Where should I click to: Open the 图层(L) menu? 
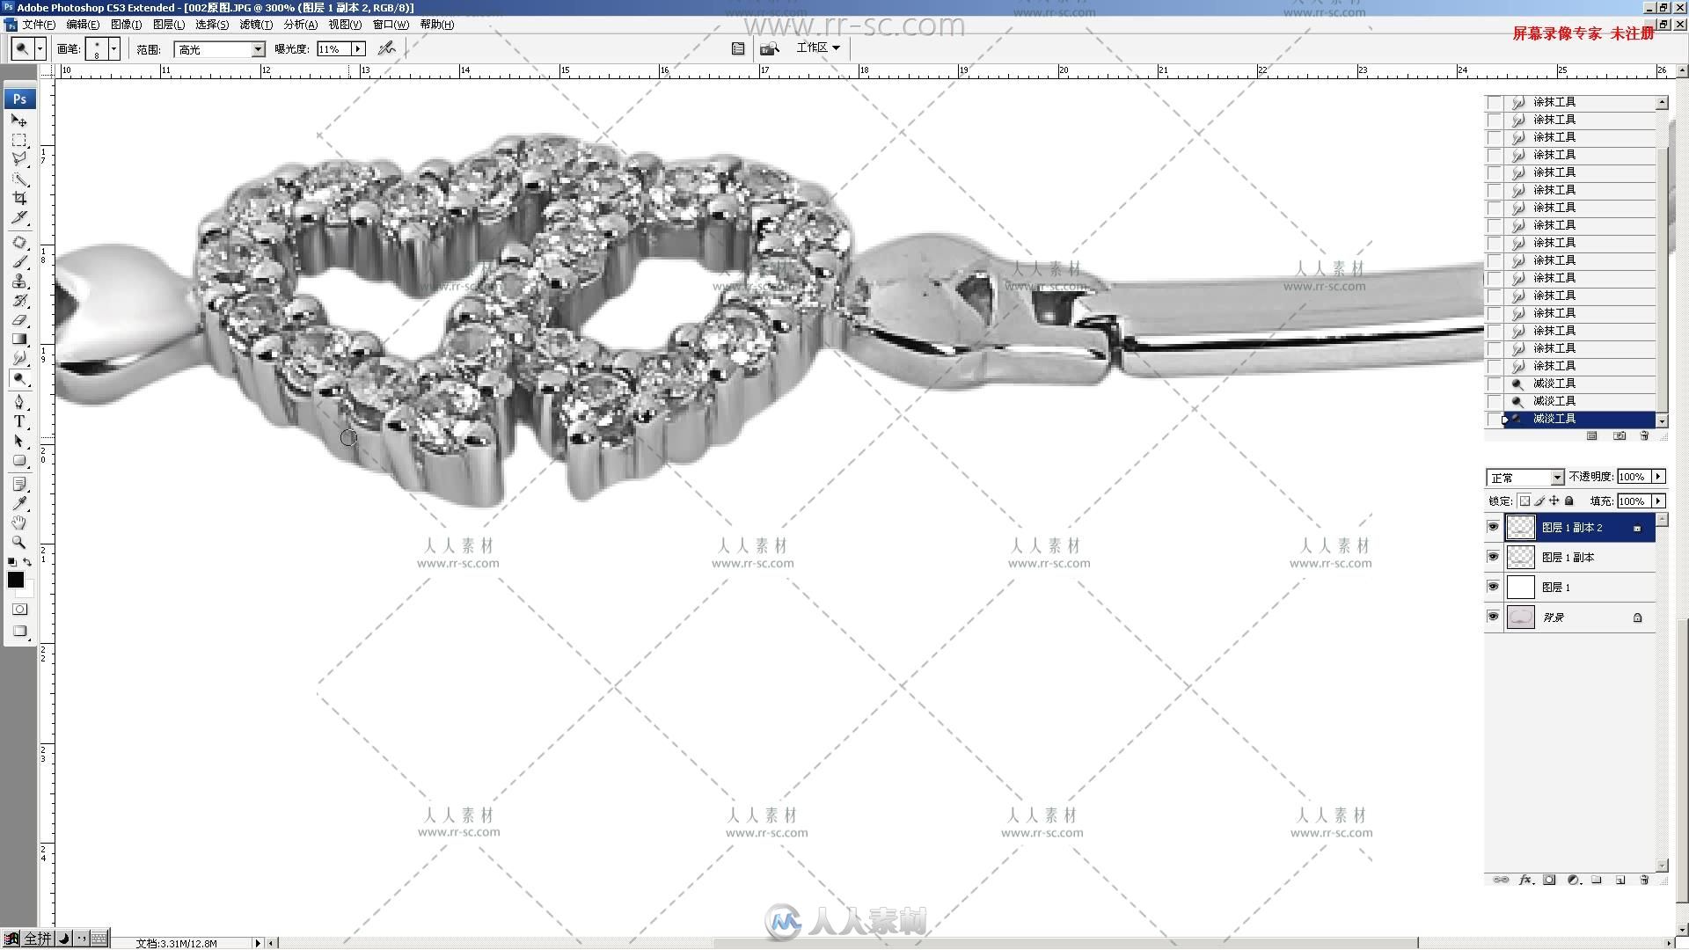coord(169,25)
